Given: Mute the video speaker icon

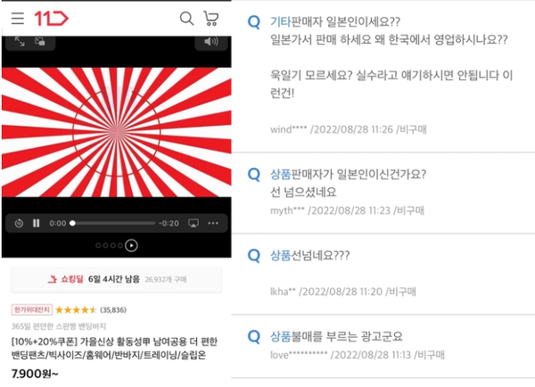Looking at the screenshot, I should click(210, 42).
